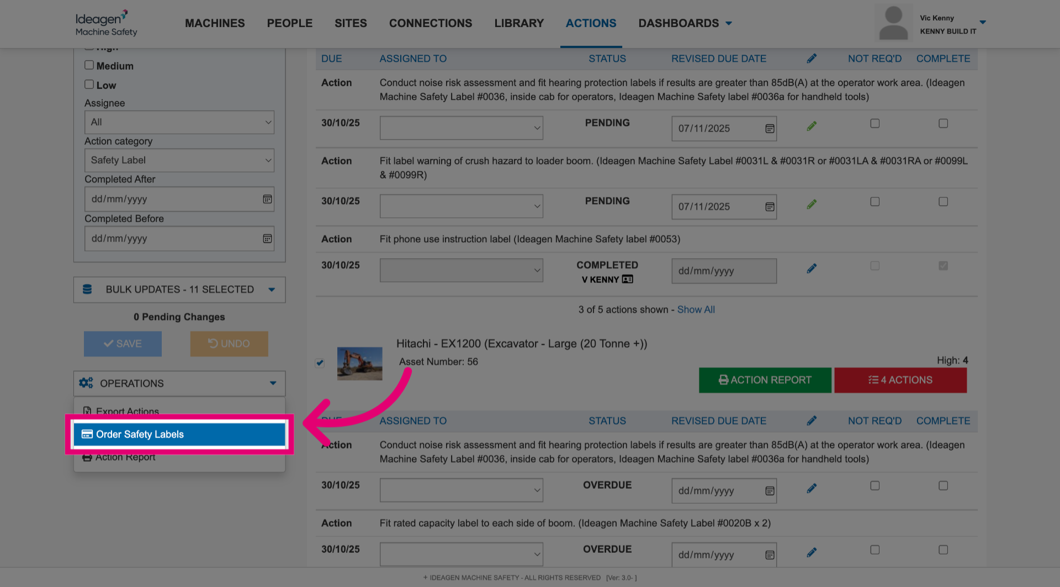Go to the People tab
Image resolution: width=1060 pixels, height=587 pixels.
[290, 23]
